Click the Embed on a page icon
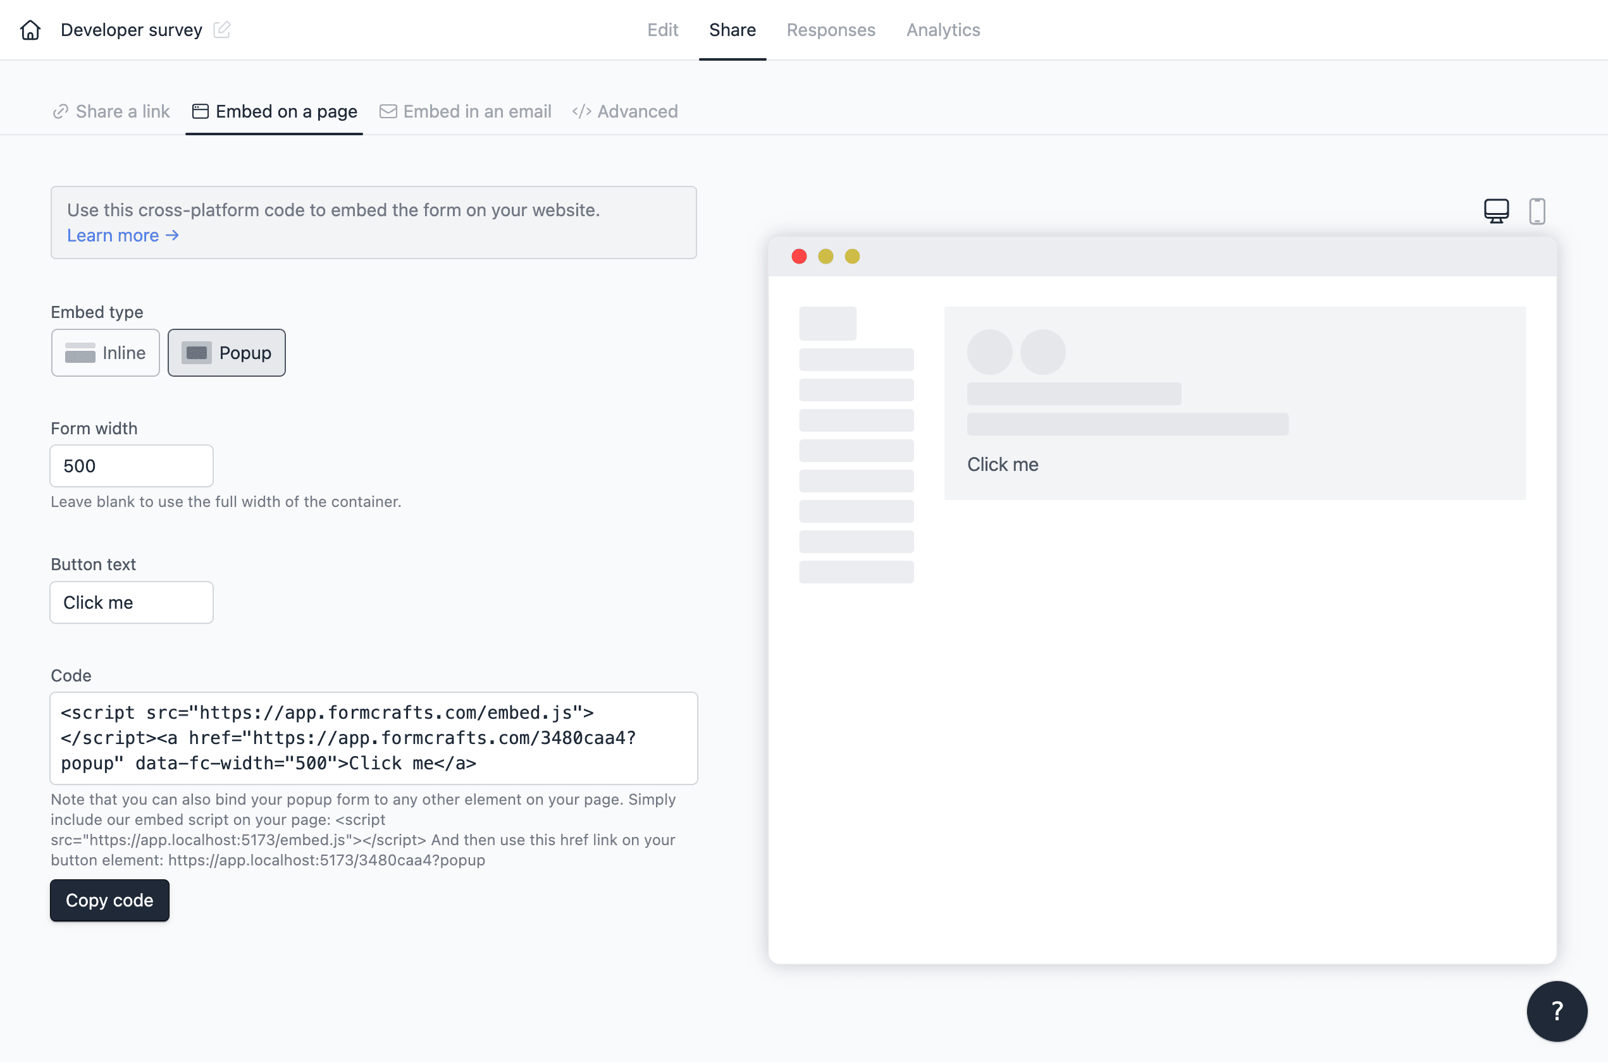Screen dimensions: 1608x1062 (x=198, y=110)
